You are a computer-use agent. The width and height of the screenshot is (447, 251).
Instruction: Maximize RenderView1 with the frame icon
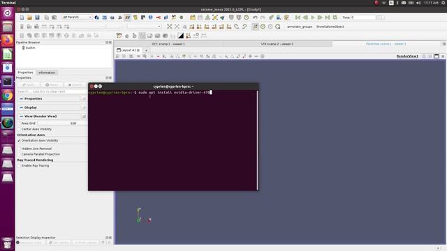437,56
